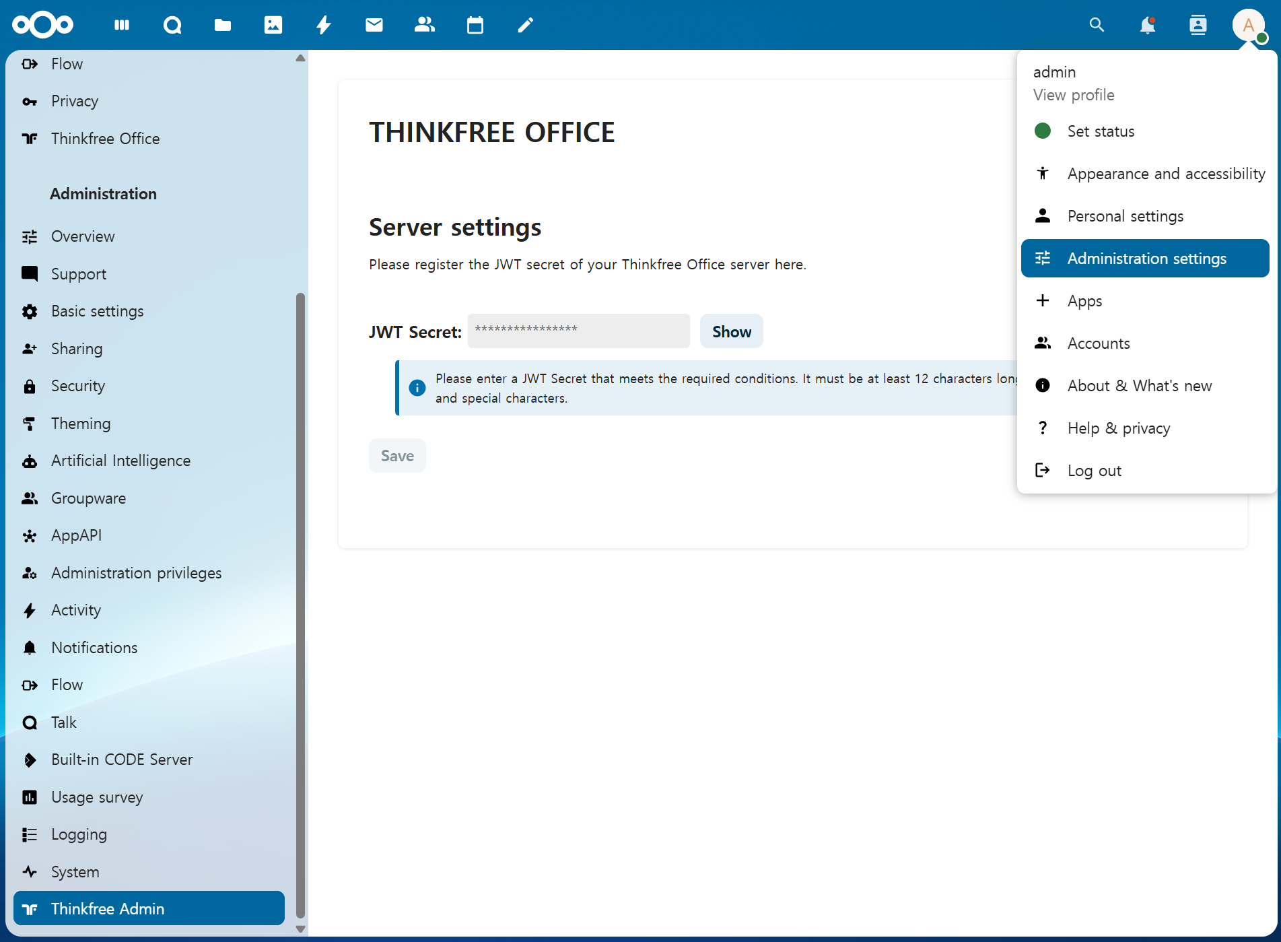This screenshot has height=942, width=1281.
Task: Open Logging settings section
Action: point(149,835)
